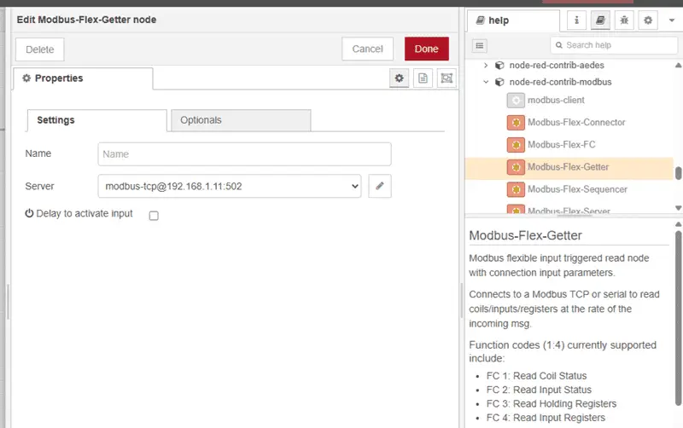
Task: Open the node appearance icon
Action: click(x=447, y=78)
